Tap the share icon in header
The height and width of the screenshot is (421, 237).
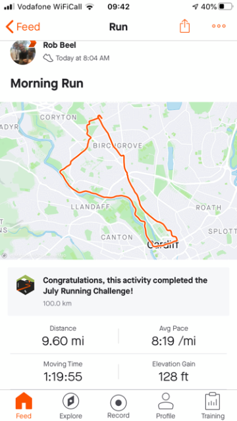pyautogui.click(x=184, y=26)
